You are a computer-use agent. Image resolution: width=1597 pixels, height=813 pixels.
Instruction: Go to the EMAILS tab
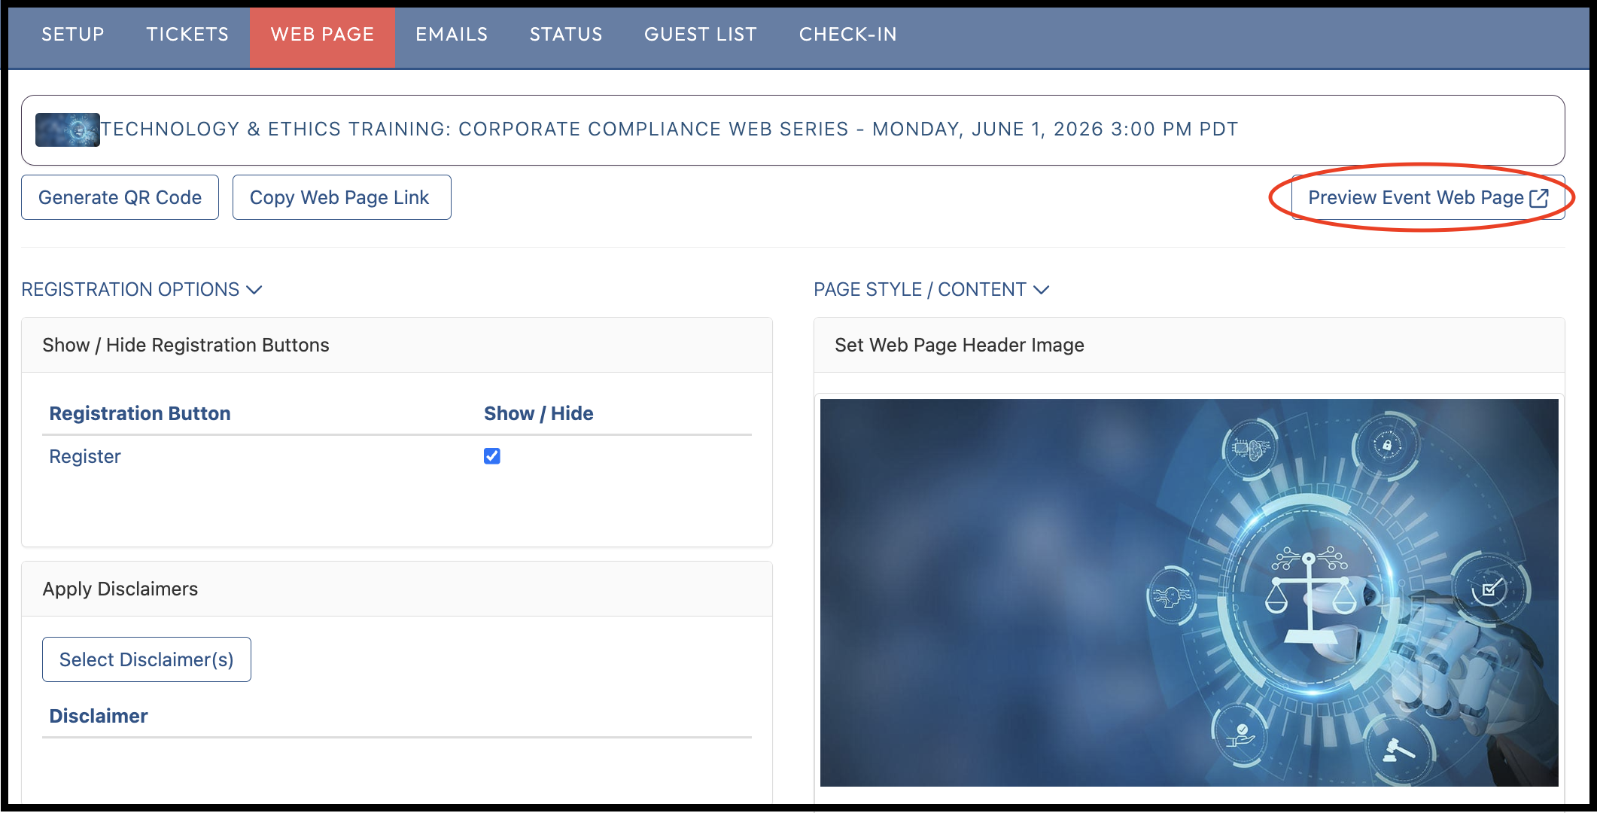452,35
